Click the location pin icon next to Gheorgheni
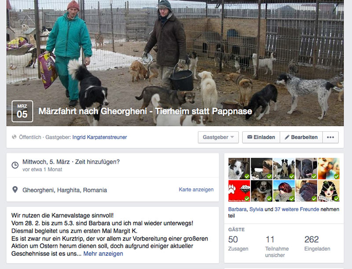 pyautogui.click(x=15, y=190)
